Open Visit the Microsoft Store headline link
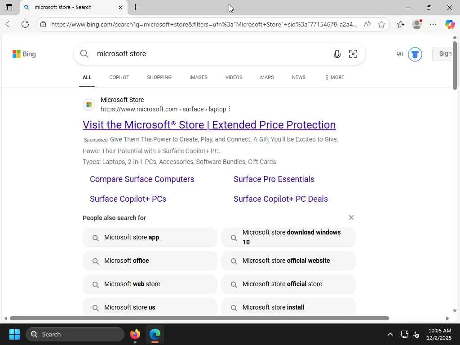The height and width of the screenshot is (345, 460). point(209,125)
